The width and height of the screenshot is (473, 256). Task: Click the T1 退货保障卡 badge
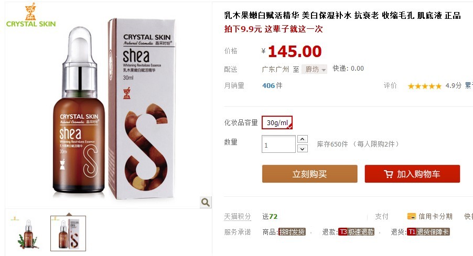428,232
